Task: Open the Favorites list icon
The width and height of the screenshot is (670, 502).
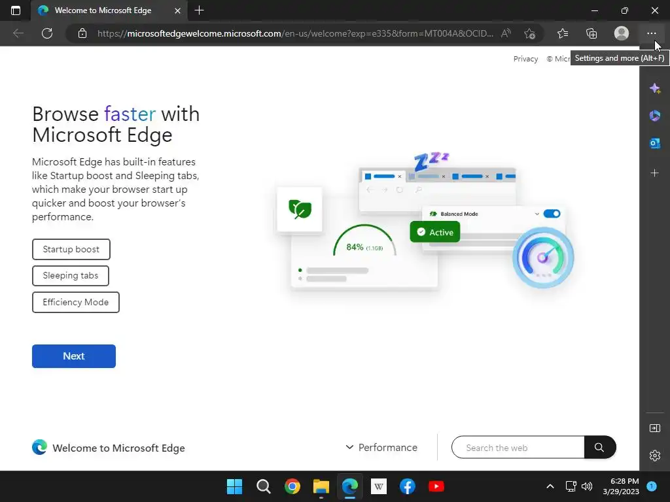Action: [563, 33]
